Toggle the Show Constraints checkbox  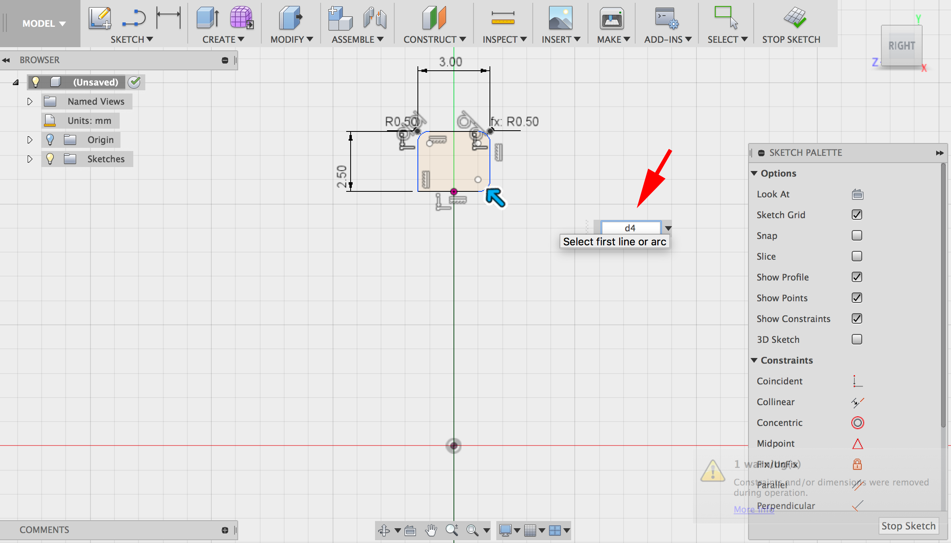point(857,319)
